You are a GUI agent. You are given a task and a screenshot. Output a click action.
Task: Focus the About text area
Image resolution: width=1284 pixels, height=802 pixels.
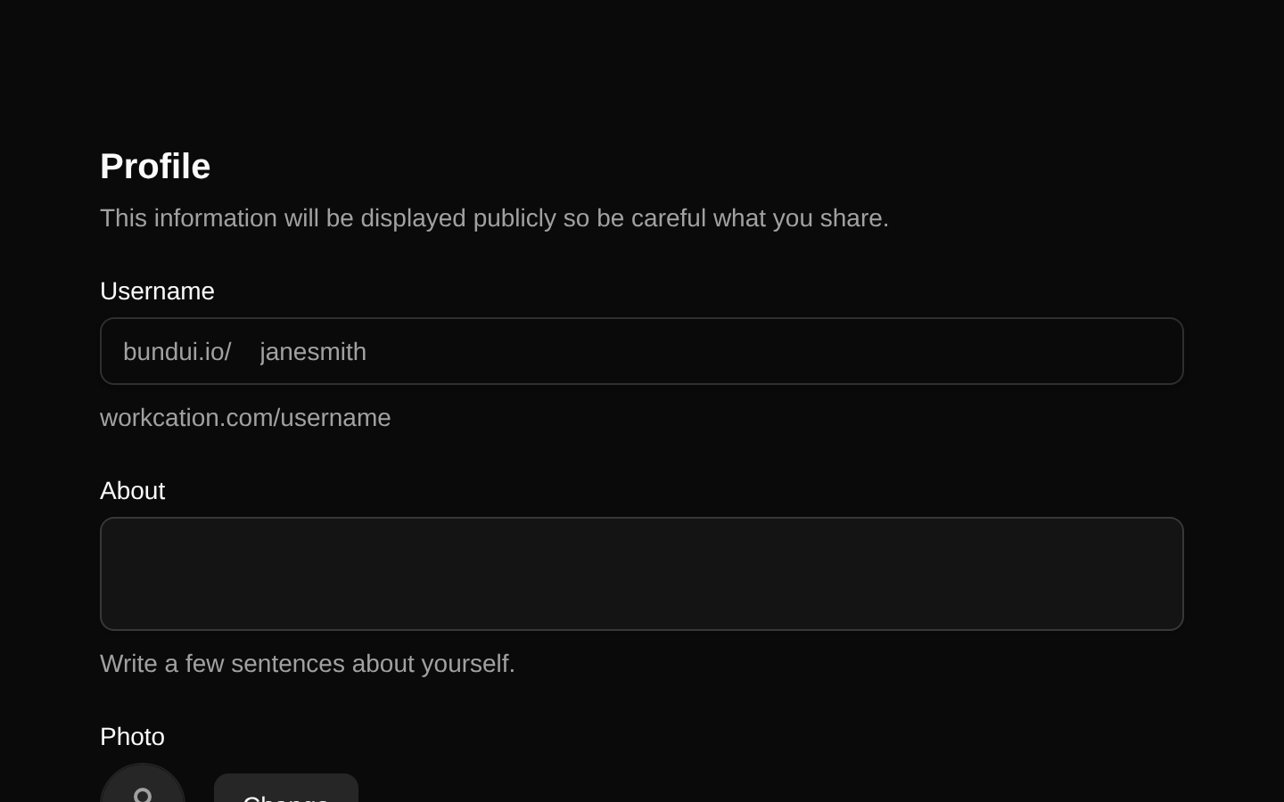[x=642, y=574]
